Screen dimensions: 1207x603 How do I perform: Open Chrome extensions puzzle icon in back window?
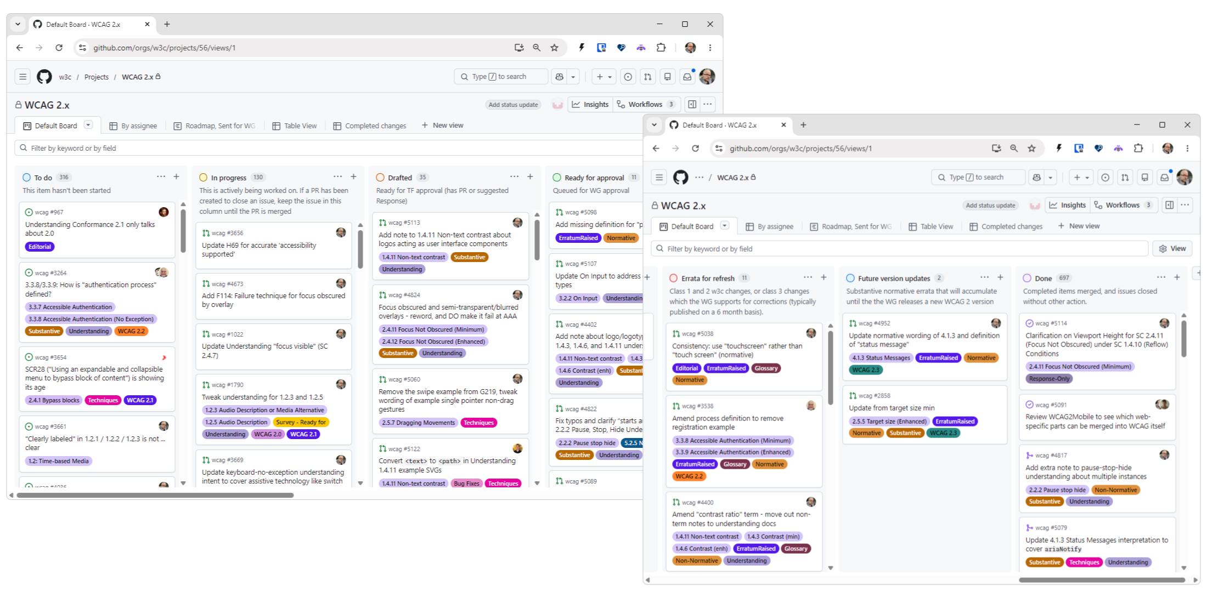[x=661, y=48]
